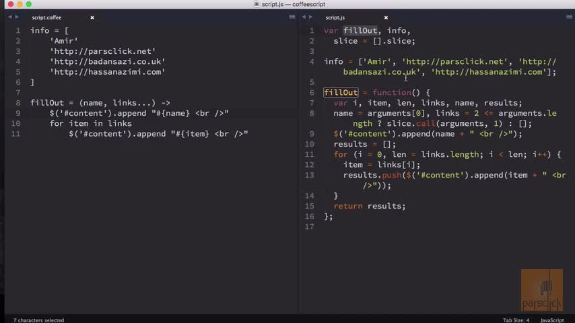Click 'var i, item, len, links, name, results;' line

pyautogui.click(x=428, y=103)
